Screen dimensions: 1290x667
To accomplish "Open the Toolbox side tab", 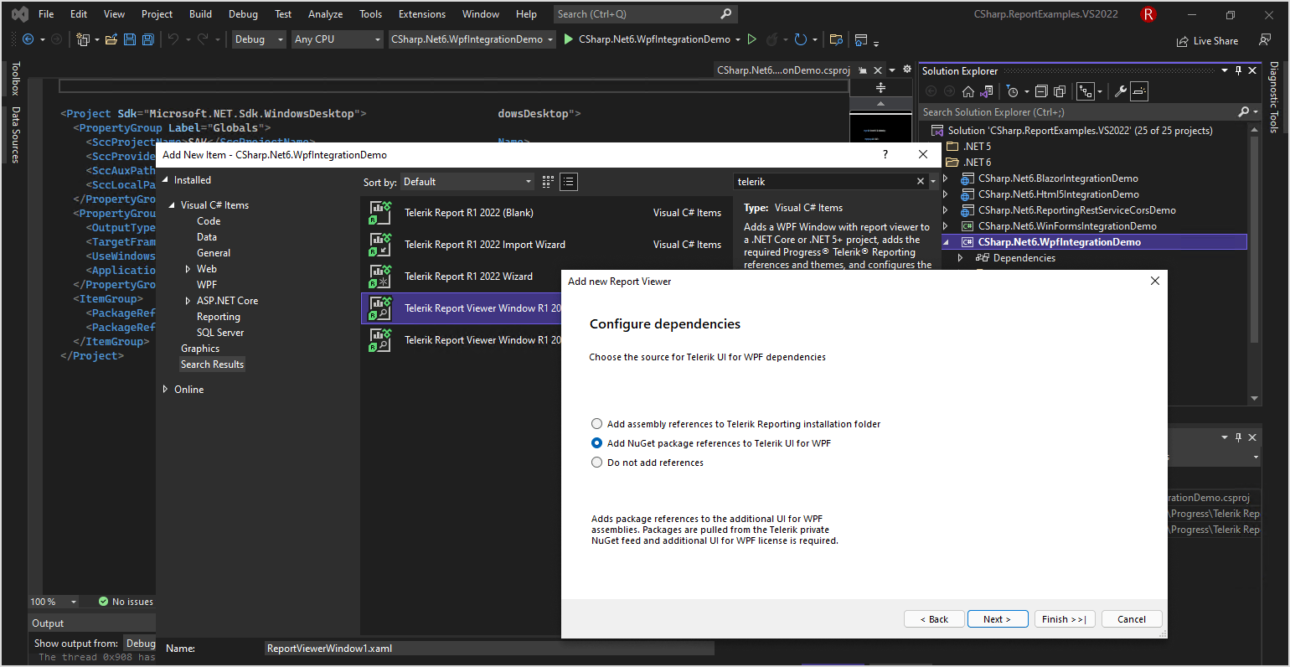I will [x=15, y=79].
